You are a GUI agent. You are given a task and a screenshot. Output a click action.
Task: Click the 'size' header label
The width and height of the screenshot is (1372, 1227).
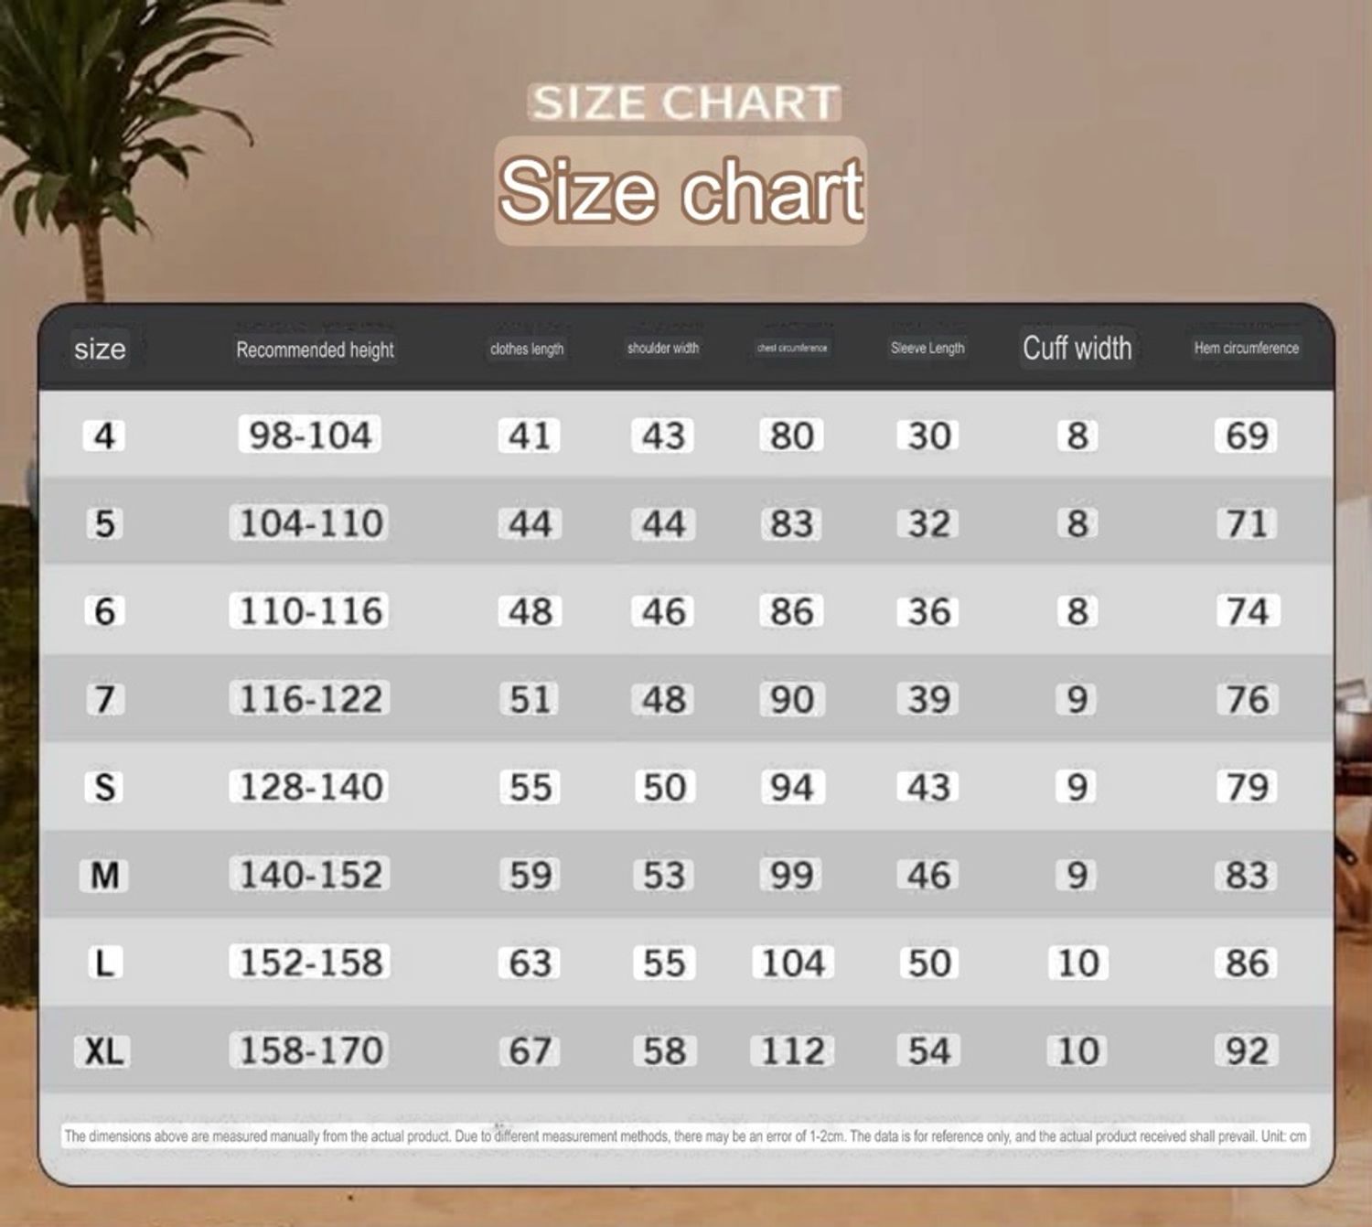coord(100,349)
